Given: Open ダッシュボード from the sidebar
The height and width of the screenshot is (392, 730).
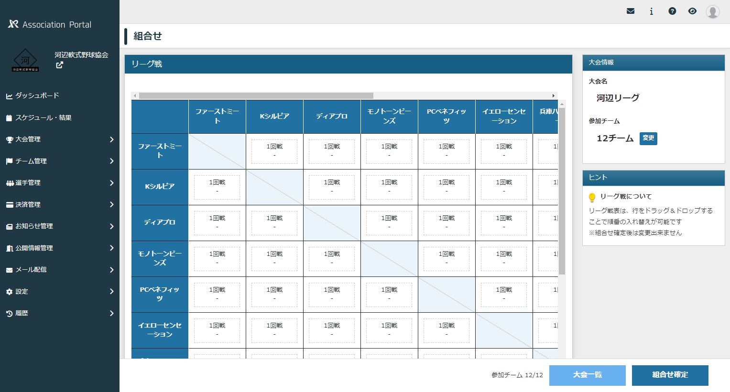Looking at the screenshot, I should coord(37,95).
